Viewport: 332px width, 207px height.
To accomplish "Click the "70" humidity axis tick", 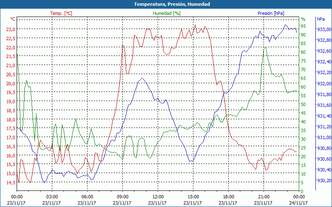I will tap(303, 70).
